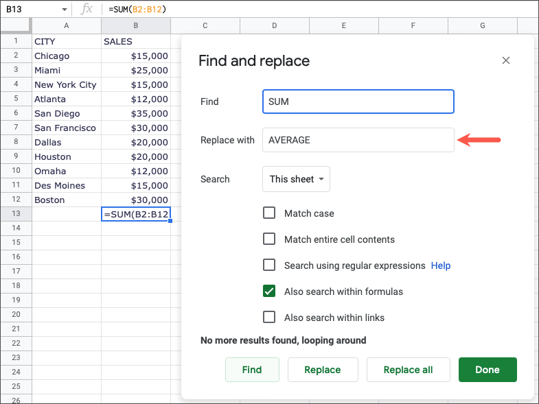Click the Replace with input field
This screenshot has width=539, height=404.
pos(358,140)
